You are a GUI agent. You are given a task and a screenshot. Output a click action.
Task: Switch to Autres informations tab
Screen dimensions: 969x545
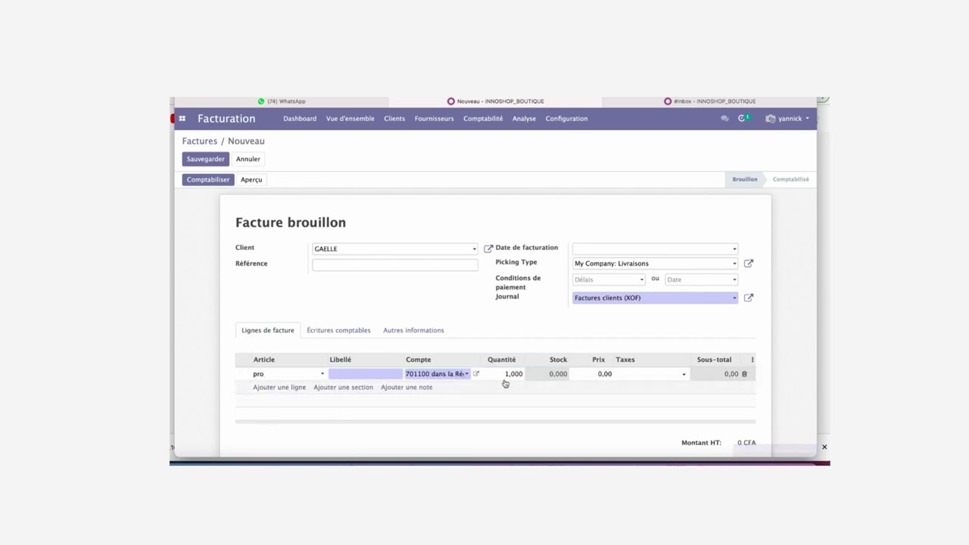(413, 330)
